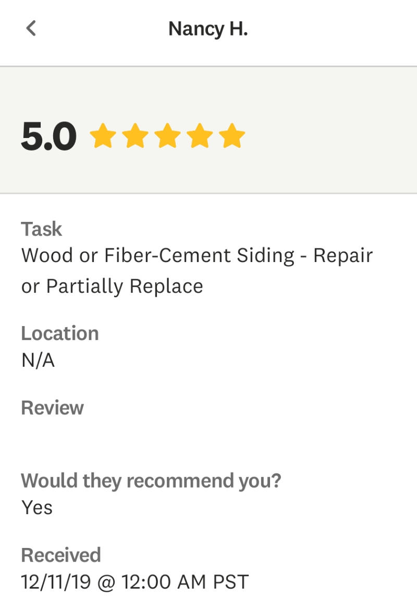Click the fourth yellow rating star
The height and width of the screenshot is (611, 417).
point(200,136)
